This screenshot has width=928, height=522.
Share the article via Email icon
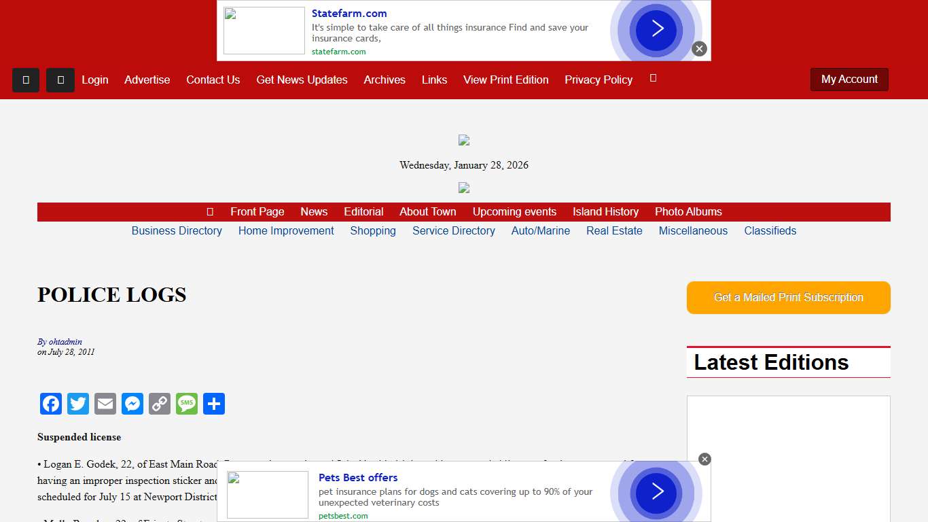tap(105, 404)
